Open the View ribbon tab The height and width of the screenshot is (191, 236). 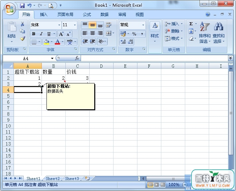pyautogui.click(x=139, y=15)
